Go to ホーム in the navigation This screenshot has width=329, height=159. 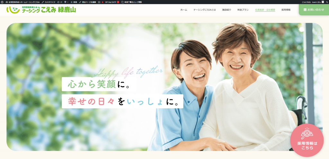point(183,10)
